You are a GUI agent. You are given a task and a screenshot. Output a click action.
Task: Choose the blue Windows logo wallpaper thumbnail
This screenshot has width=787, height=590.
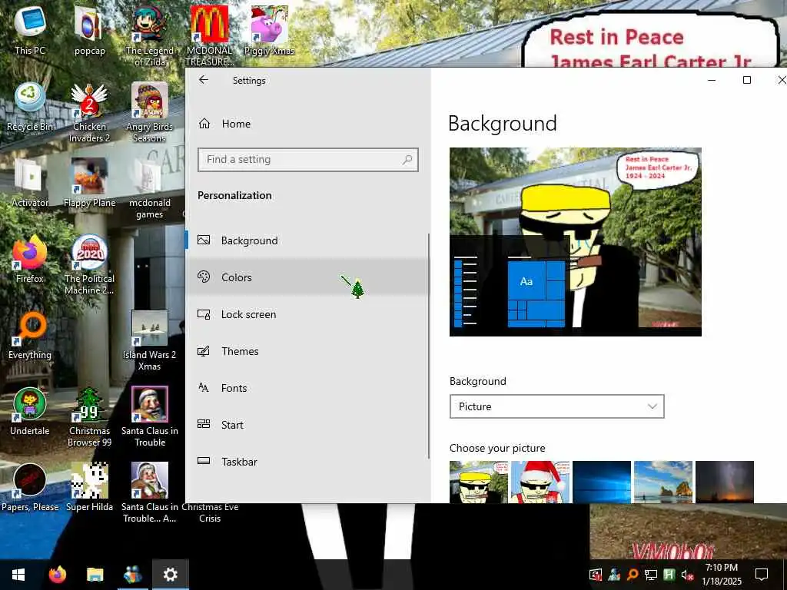[601, 482]
